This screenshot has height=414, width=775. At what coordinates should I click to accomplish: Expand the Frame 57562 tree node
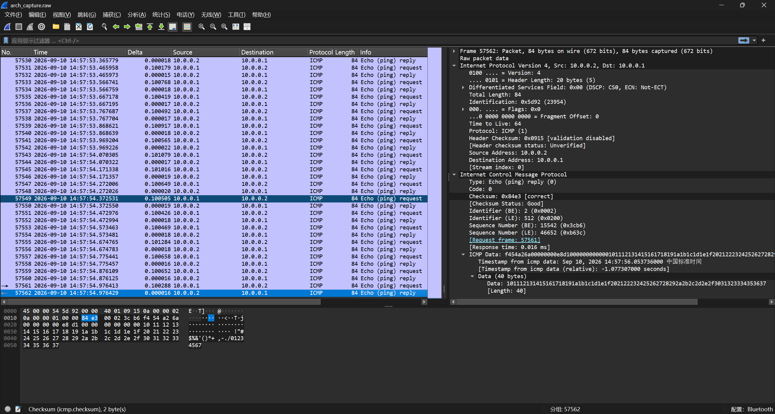454,51
